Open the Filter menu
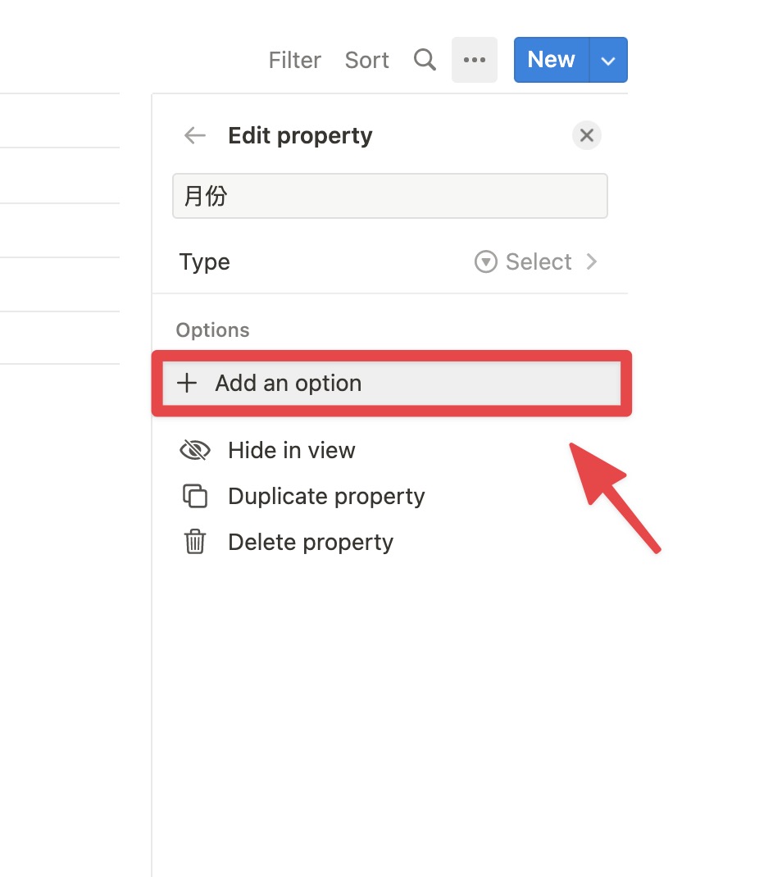Viewport: 782px width, 877px height. point(295,60)
